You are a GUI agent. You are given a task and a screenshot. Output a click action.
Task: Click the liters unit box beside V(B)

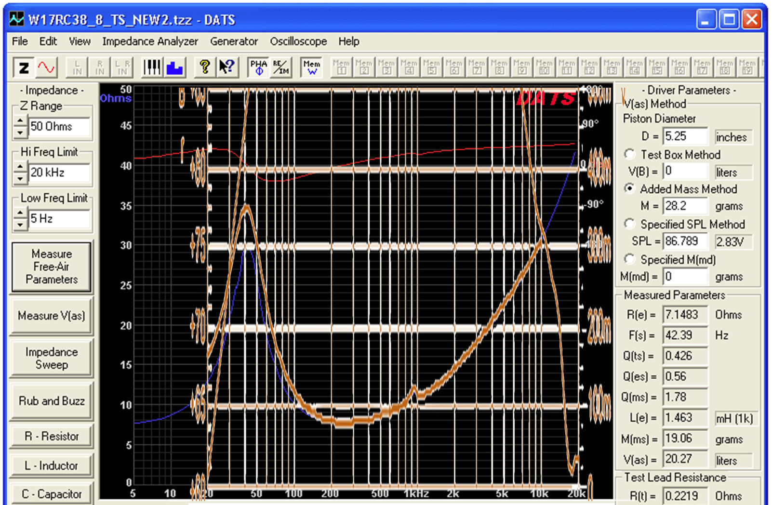(733, 172)
